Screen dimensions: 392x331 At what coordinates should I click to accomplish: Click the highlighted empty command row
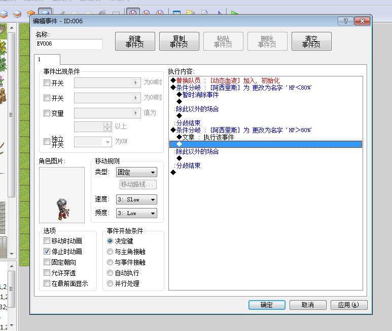coord(266,144)
